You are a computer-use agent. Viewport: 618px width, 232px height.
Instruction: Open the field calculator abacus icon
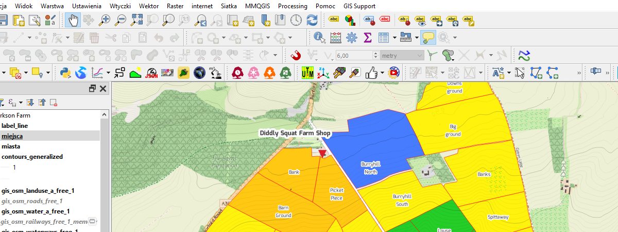pyautogui.click(x=336, y=37)
